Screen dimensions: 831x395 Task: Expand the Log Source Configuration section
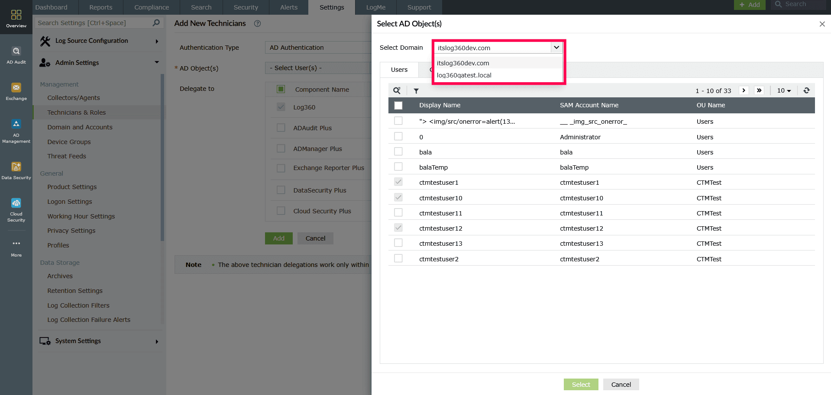tap(99, 41)
